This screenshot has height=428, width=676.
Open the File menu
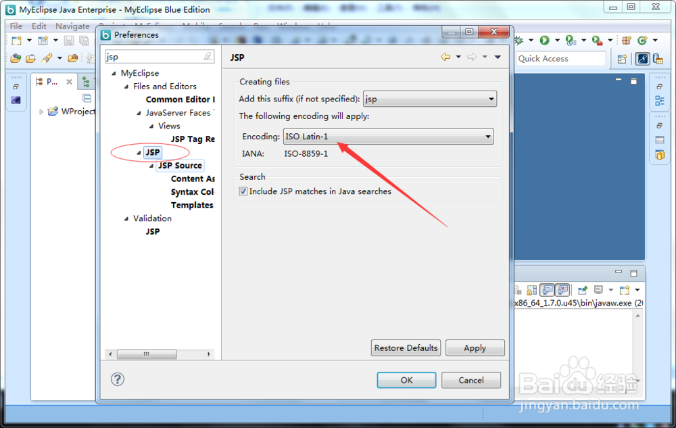[16, 26]
